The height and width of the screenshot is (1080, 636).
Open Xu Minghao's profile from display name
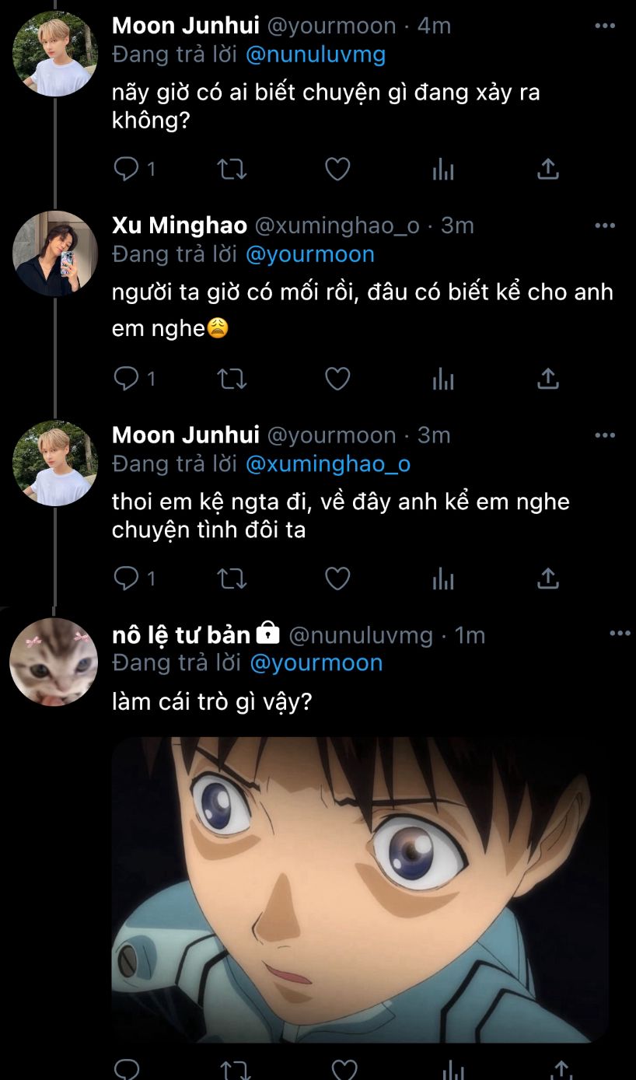click(180, 225)
